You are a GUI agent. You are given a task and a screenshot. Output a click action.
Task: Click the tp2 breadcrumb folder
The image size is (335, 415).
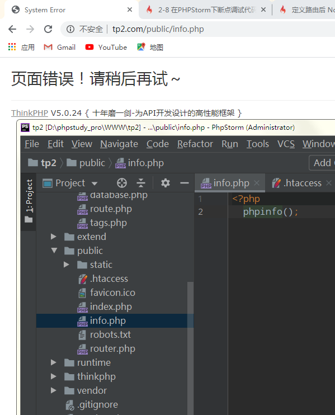42,163
